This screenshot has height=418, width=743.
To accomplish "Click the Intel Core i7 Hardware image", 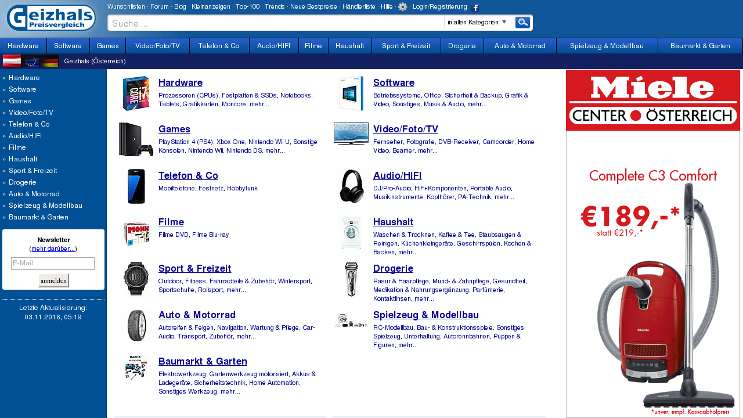I will 136,93.
